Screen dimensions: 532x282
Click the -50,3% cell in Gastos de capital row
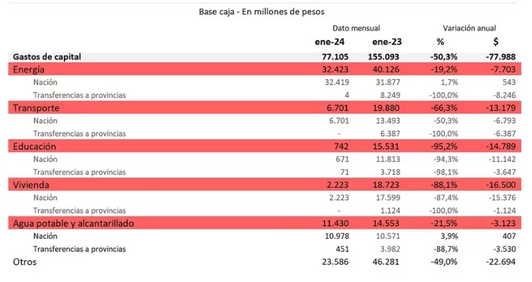point(444,57)
